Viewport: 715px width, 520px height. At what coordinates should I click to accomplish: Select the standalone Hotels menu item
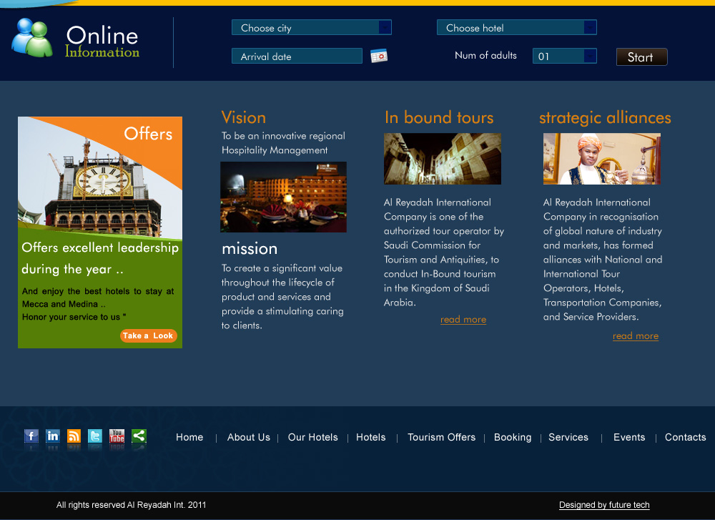[370, 437]
